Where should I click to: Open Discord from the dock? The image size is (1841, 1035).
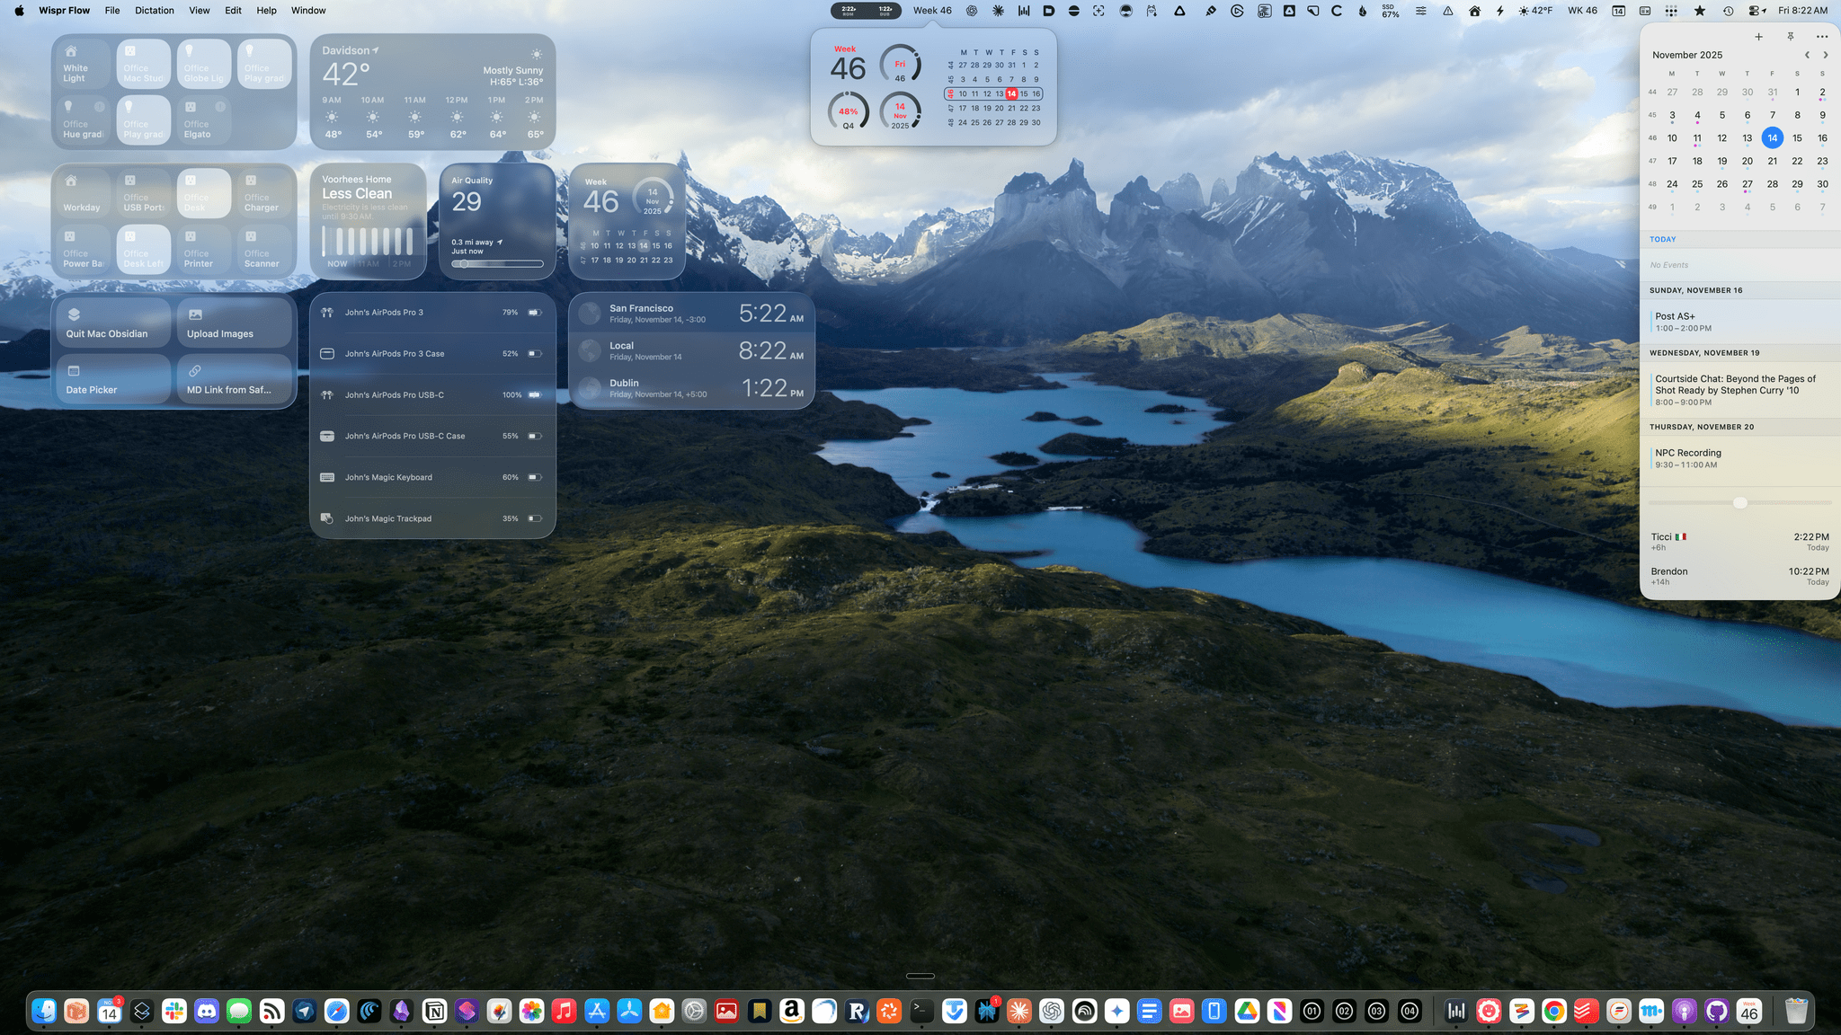coord(207,1012)
